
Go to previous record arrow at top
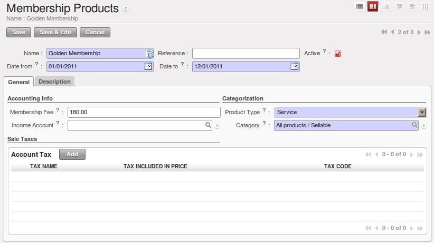click(x=392, y=32)
